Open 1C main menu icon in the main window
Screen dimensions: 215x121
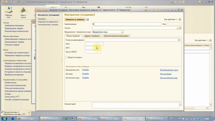(3, 2)
